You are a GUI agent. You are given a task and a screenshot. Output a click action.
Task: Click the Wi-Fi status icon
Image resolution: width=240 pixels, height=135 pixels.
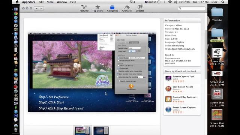click(170, 2)
